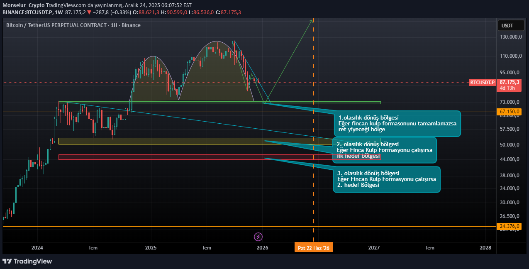Click the red target zone band
Screen dimensions: 529x269
pos(166,157)
